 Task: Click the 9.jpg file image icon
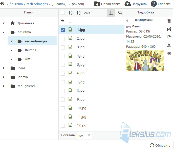(x=71, y=99)
